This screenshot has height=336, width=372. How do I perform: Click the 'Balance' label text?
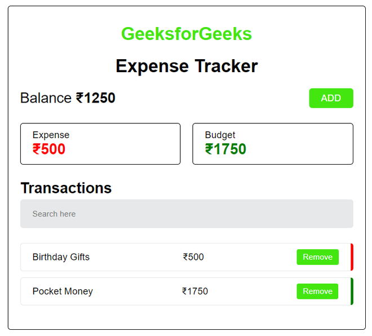[x=46, y=98]
